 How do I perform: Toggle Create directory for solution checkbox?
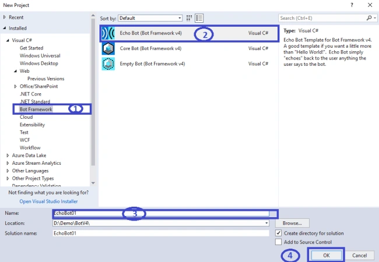point(278,233)
